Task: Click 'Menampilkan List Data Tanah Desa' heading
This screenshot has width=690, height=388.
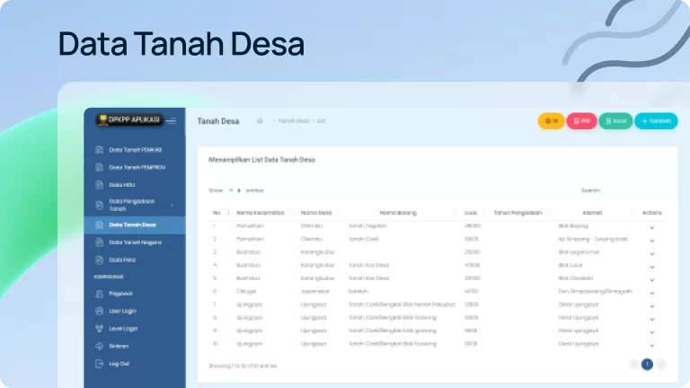Action: [x=261, y=160]
